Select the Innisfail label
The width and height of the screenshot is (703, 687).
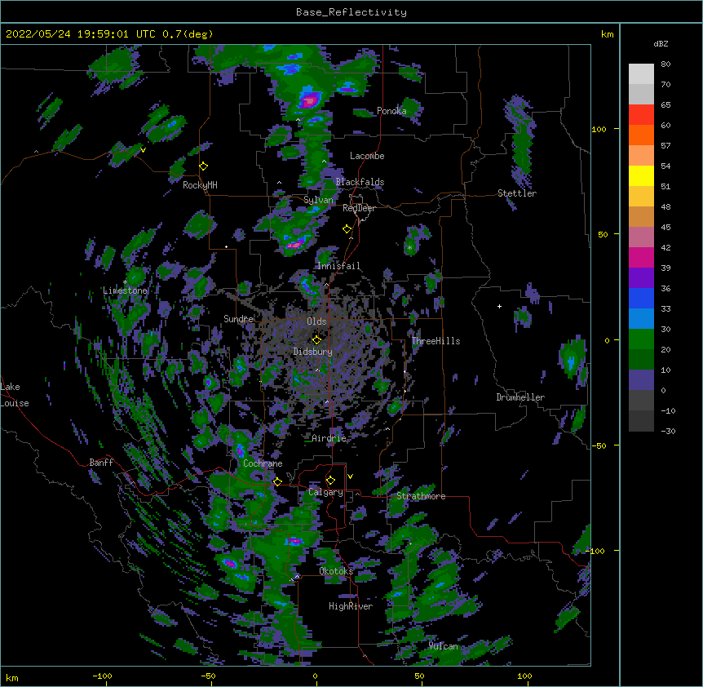click(338, 266)
